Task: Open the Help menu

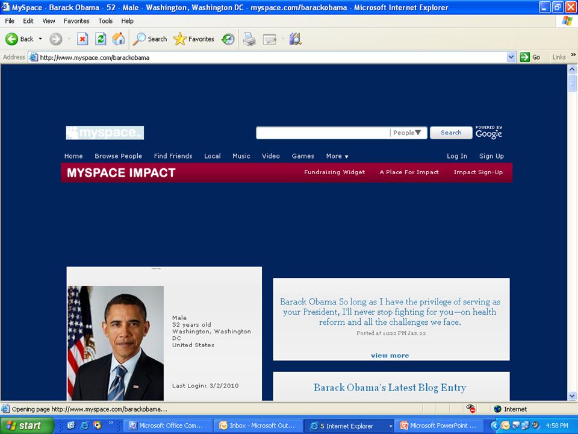Action: pos(127,21)
